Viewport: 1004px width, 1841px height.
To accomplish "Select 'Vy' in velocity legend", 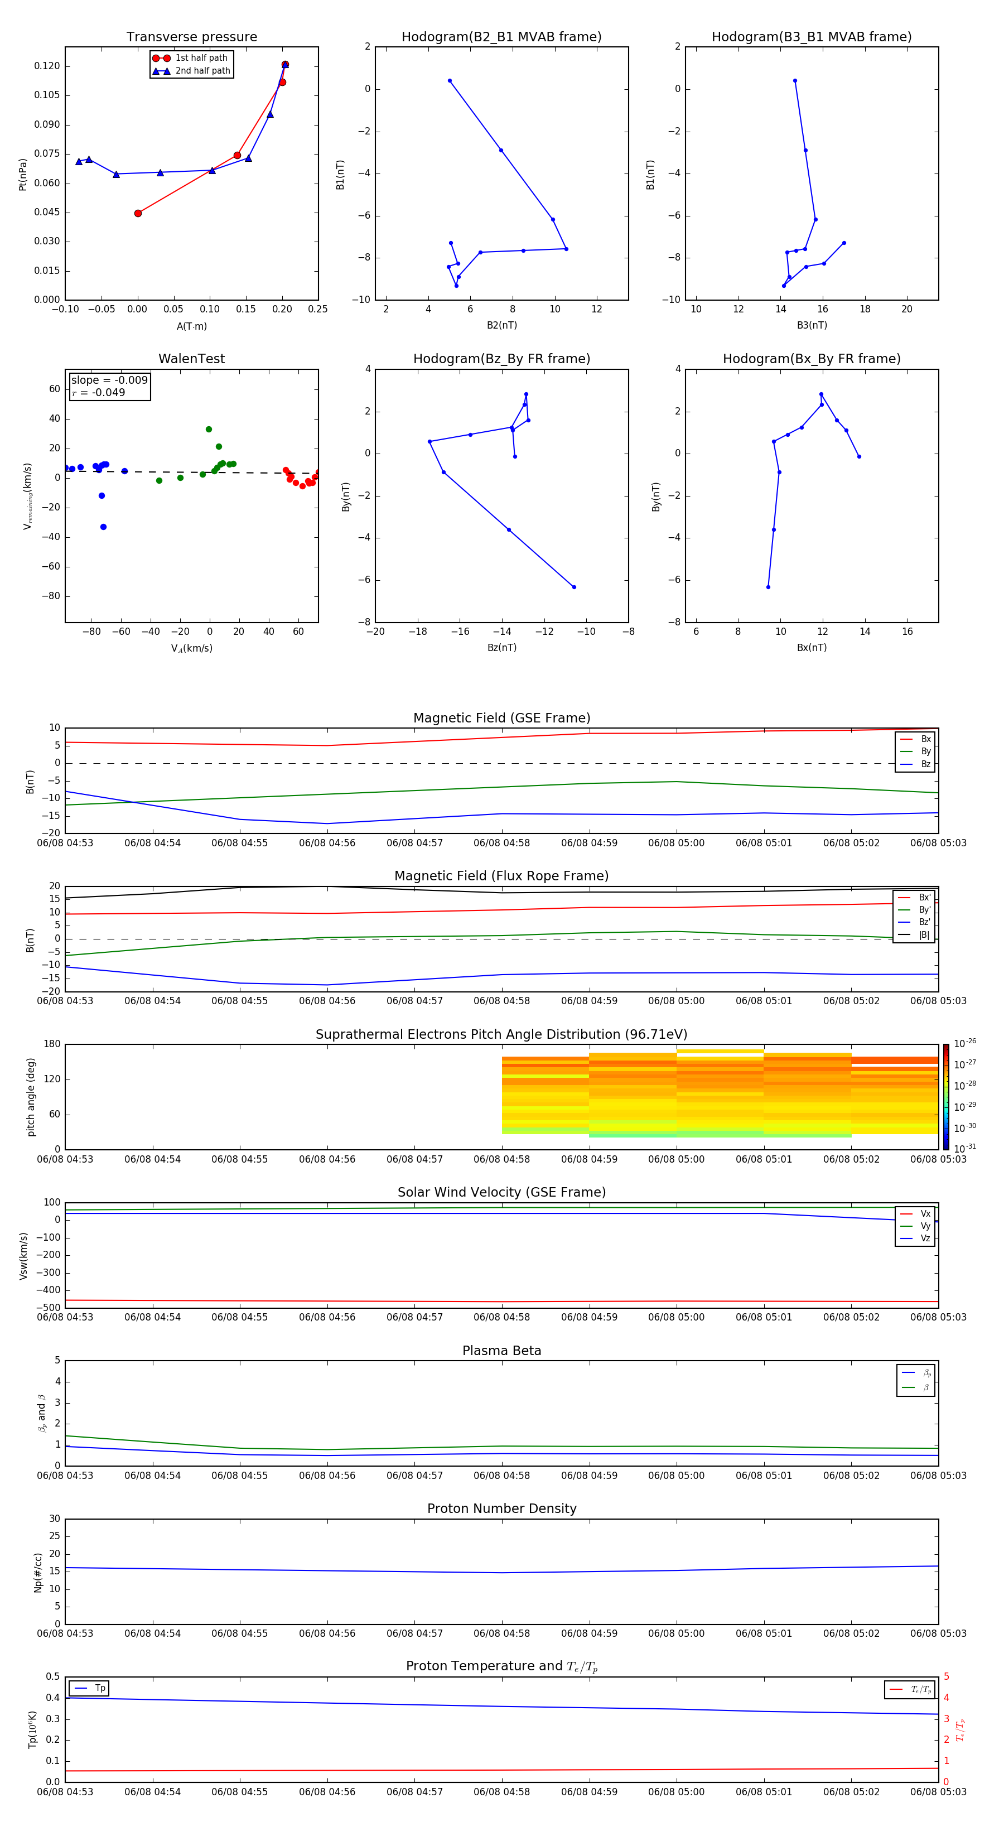I will tap(915, 1226).
